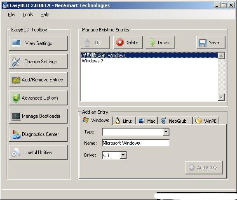Click the Add Entry plus icon
This screenshot has height=200, width=237.
click(x=192, y=168)
